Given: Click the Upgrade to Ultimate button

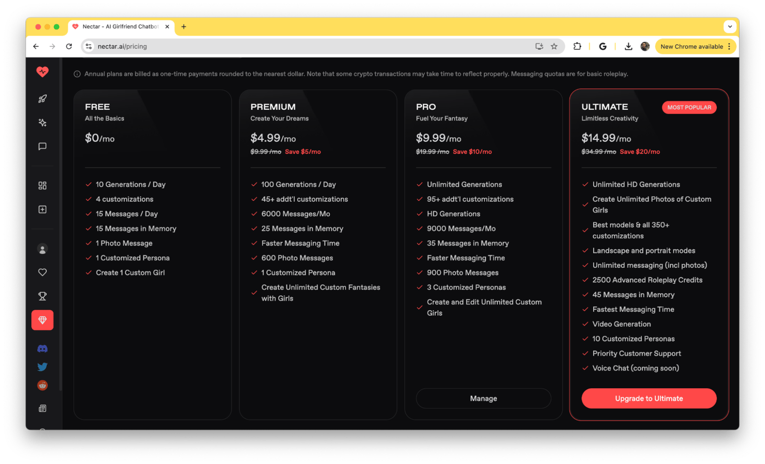Looking at the screenshot, I should click(649, 398).
